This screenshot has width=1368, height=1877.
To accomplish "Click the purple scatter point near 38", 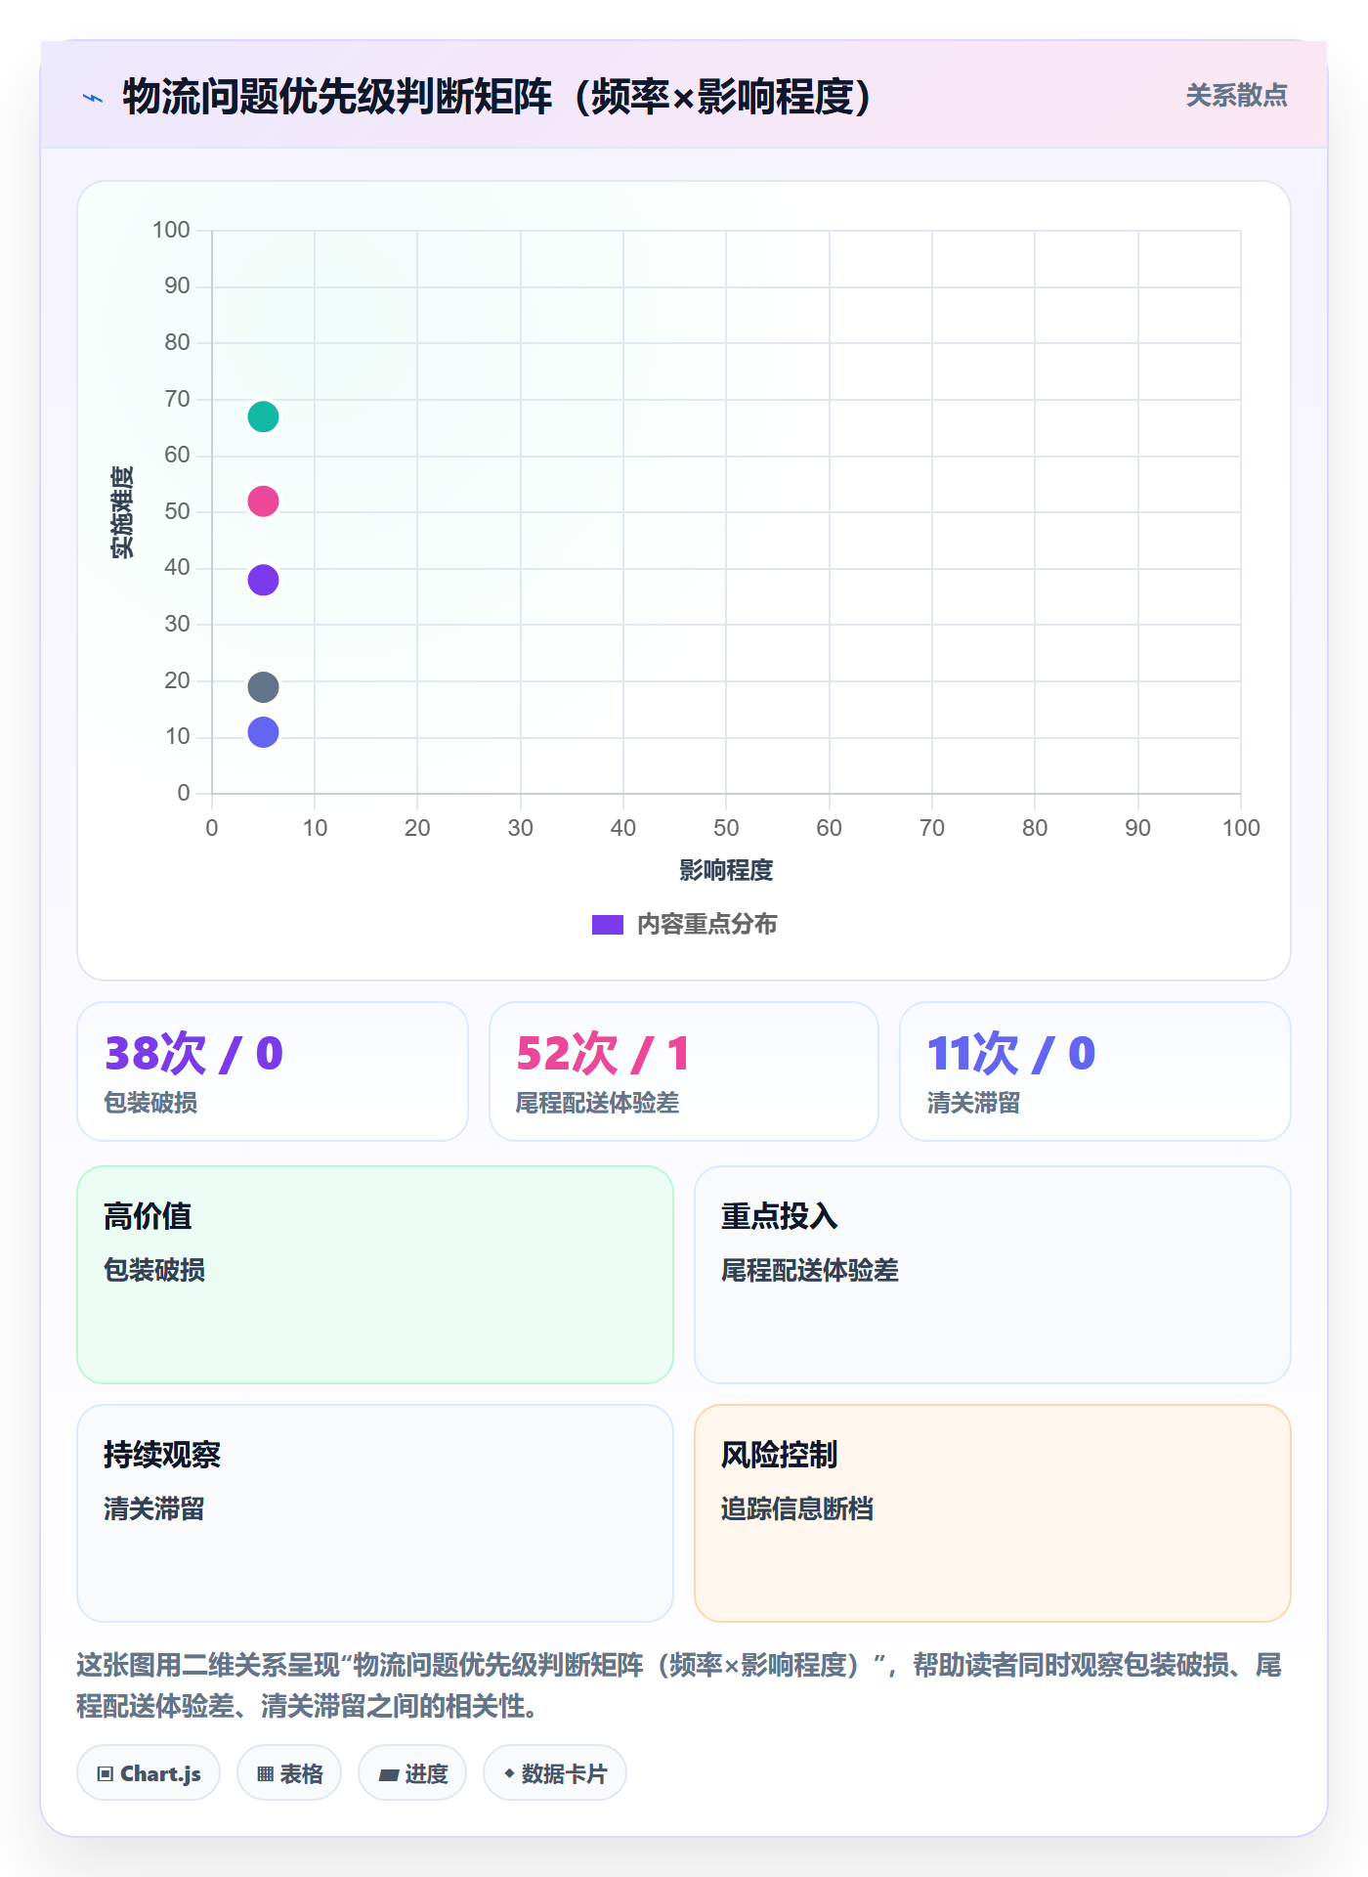I will pyautogui.click(x=263, y=580).
